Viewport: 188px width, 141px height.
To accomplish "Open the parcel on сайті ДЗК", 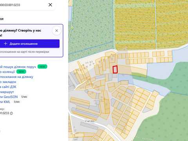I will point(8,87).
